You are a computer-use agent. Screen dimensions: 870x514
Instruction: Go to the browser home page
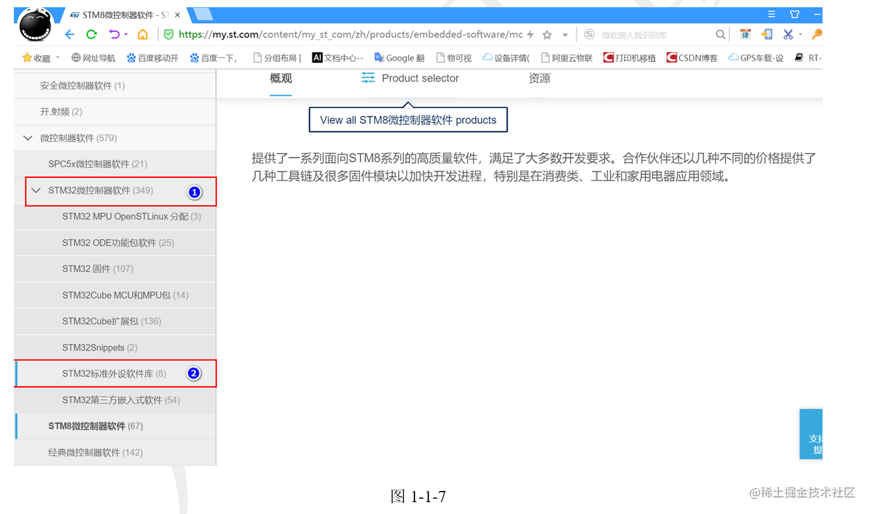click(x=142, y=34)
